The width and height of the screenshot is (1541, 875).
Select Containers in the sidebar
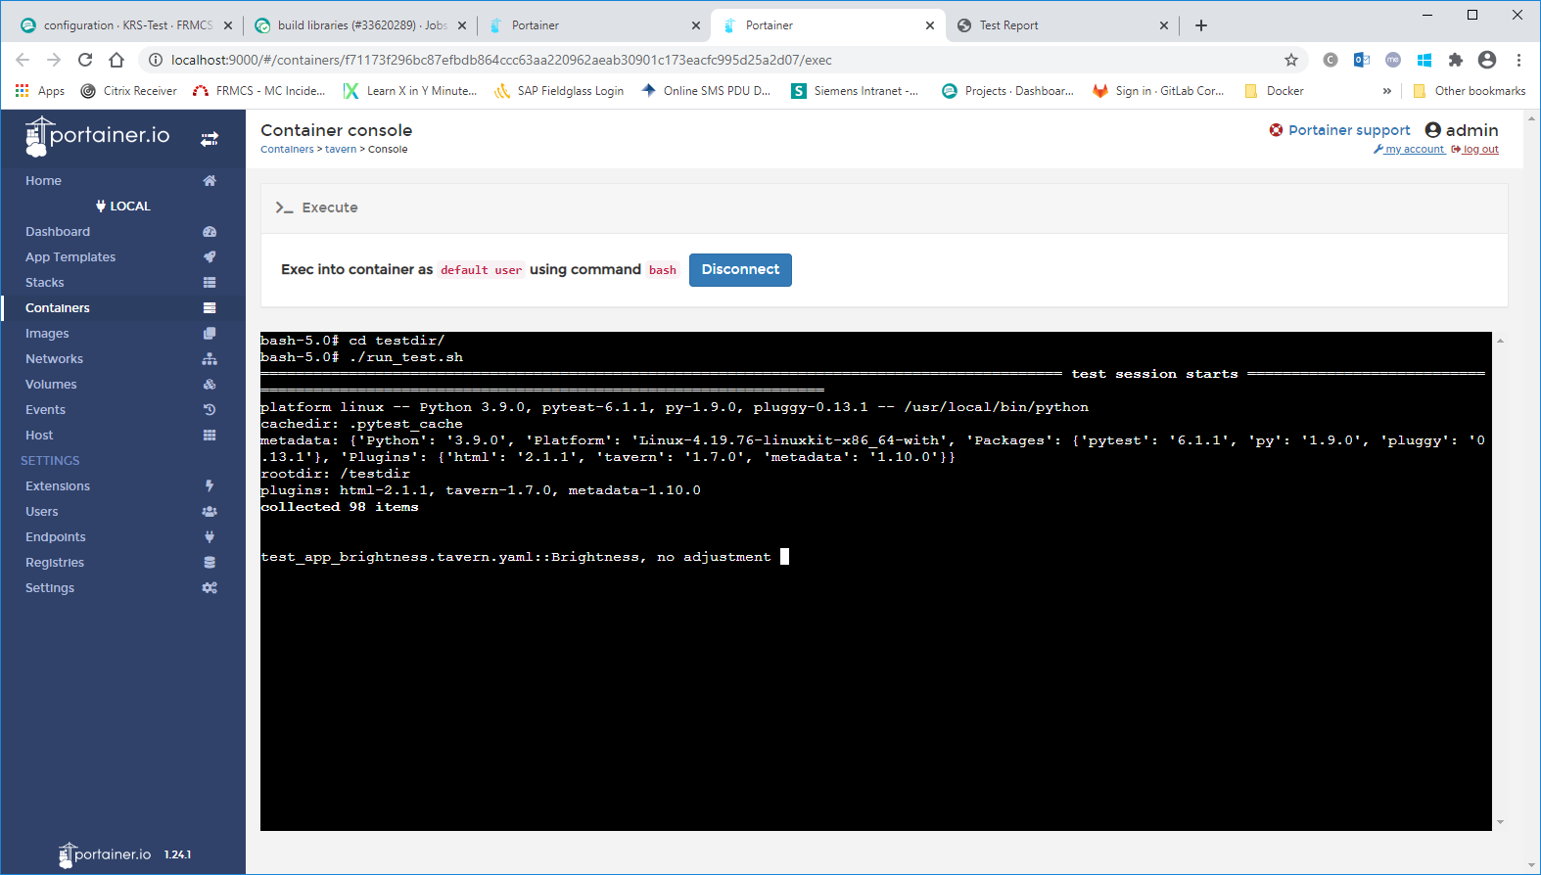(x=122, y=308)
